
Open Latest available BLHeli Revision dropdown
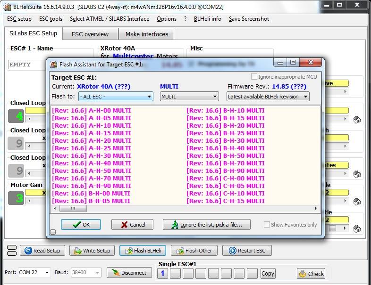pos(268,97)
